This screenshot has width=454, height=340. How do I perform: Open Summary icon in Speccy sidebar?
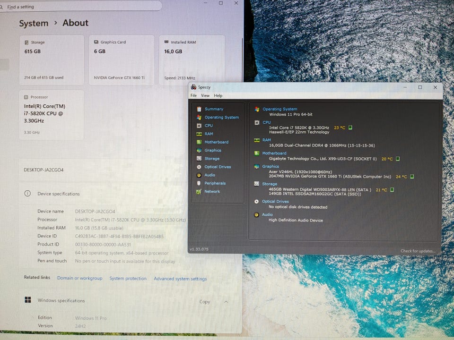199,109
